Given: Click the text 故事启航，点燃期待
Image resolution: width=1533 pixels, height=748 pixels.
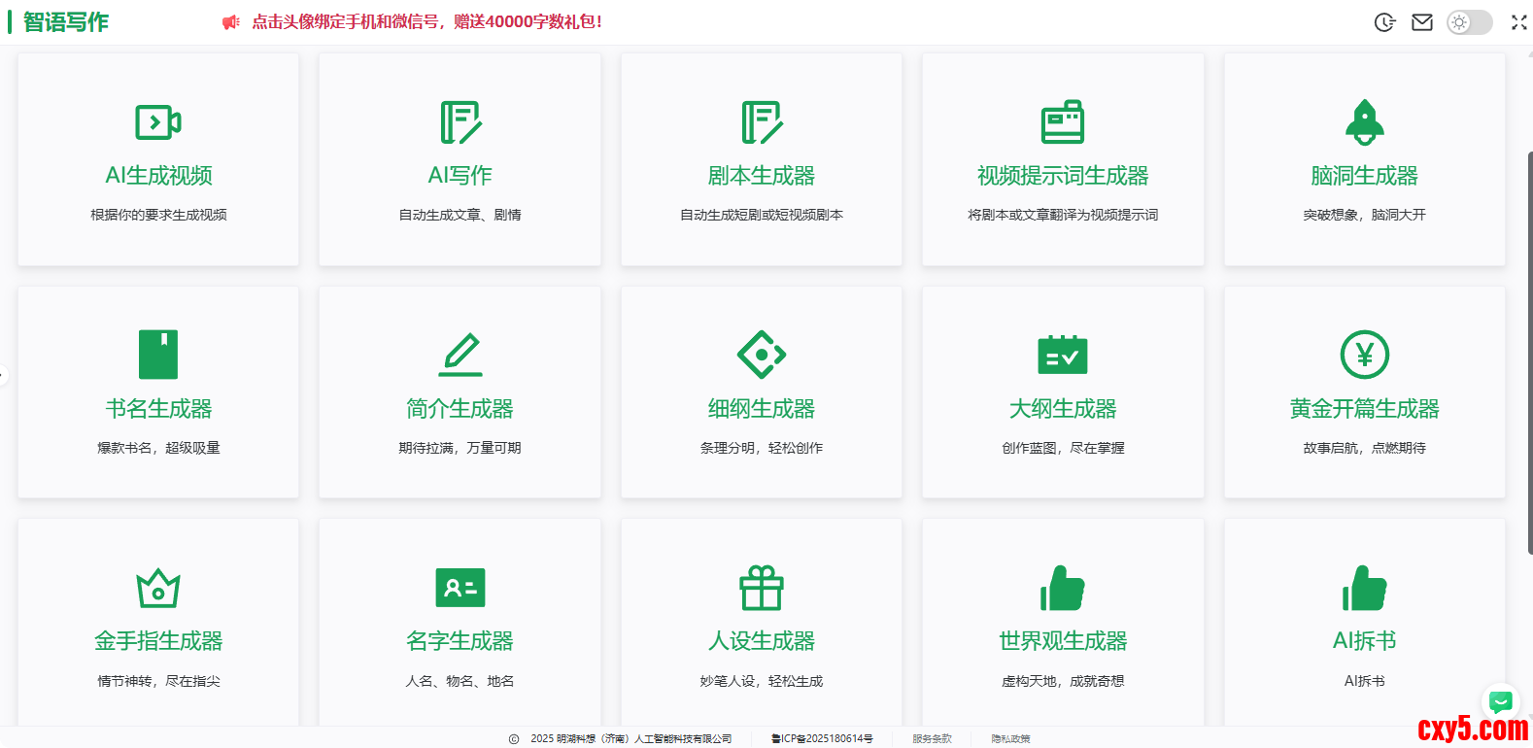Looking at the screenshot, I should [x=1365, y=448].
